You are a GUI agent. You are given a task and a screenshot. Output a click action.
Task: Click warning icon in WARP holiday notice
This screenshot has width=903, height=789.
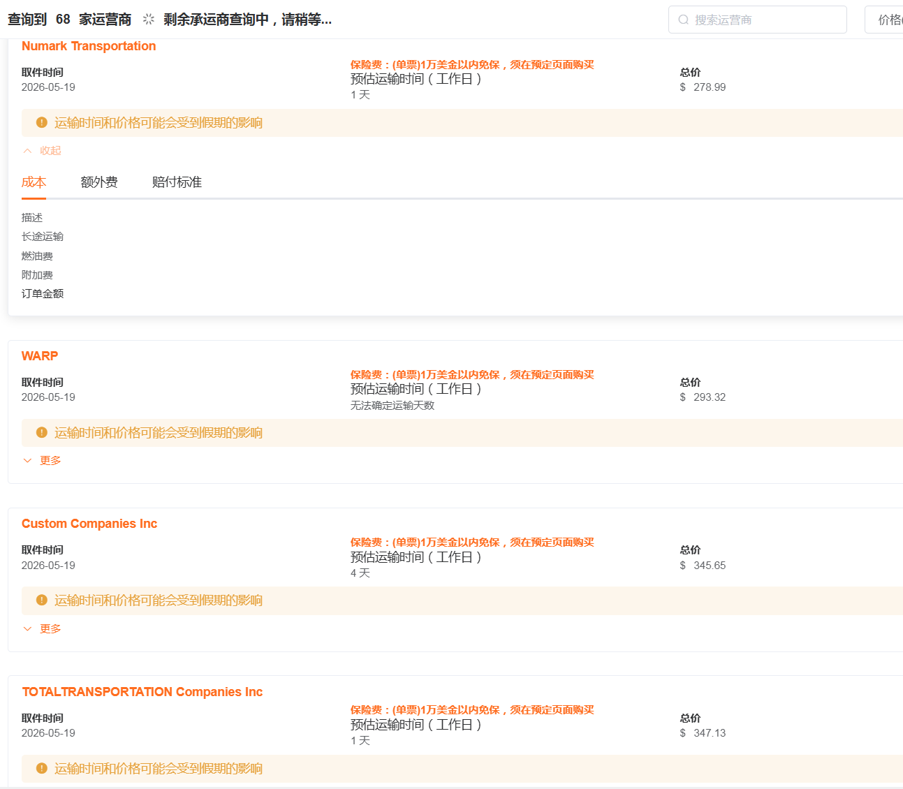point(41,432)
